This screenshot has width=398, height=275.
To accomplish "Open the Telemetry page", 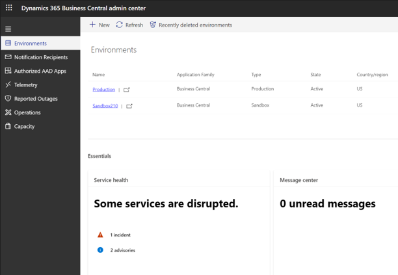I will pyautogui.click(x=40, y=85).
